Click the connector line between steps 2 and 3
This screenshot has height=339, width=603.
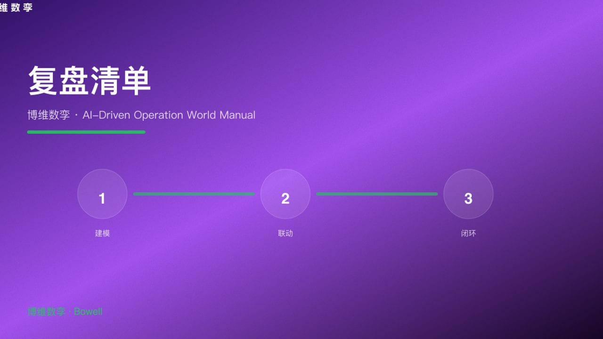click(x=377, y=194)
